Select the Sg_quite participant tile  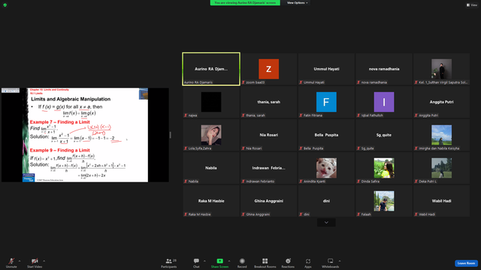tap(384, 135)
